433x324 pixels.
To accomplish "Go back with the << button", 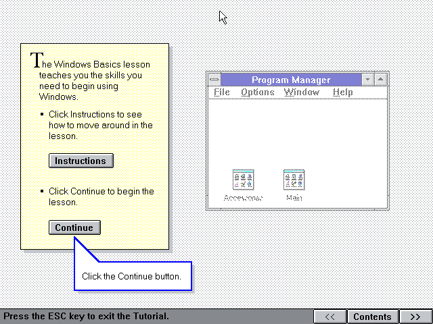I will (x=330, y=317).
